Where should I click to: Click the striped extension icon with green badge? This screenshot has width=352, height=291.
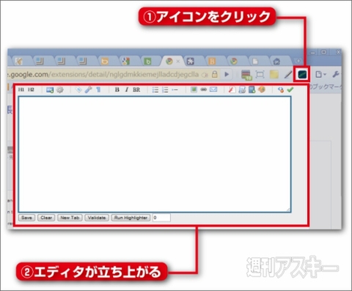tap(246, 75)
